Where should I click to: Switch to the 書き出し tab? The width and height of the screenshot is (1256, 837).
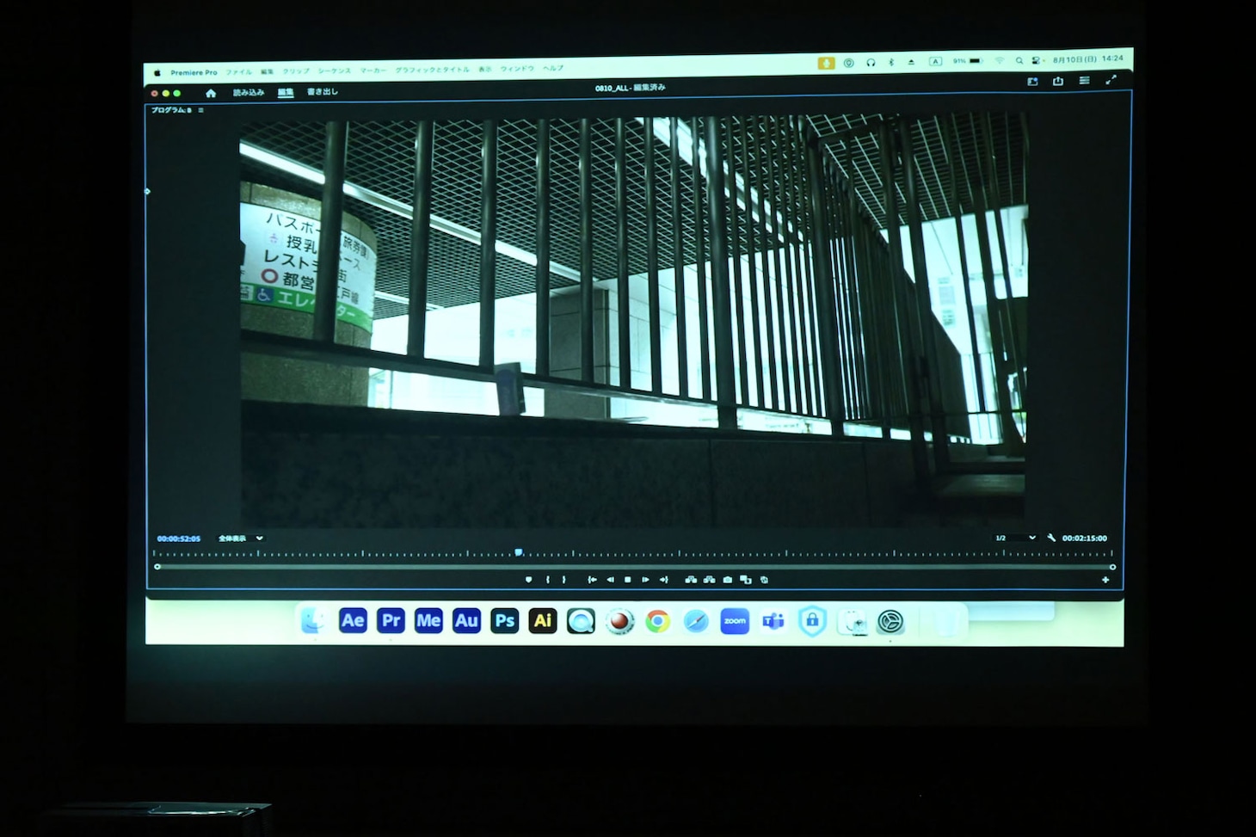pos(323,92)
